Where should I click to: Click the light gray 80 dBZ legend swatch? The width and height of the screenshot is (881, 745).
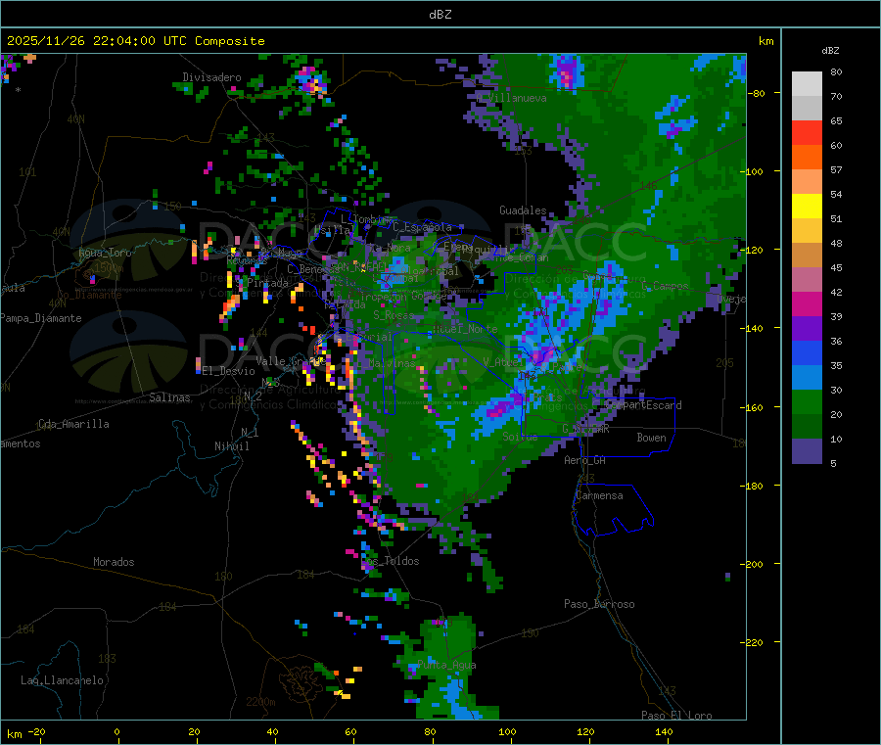click(x=807, y=84)
